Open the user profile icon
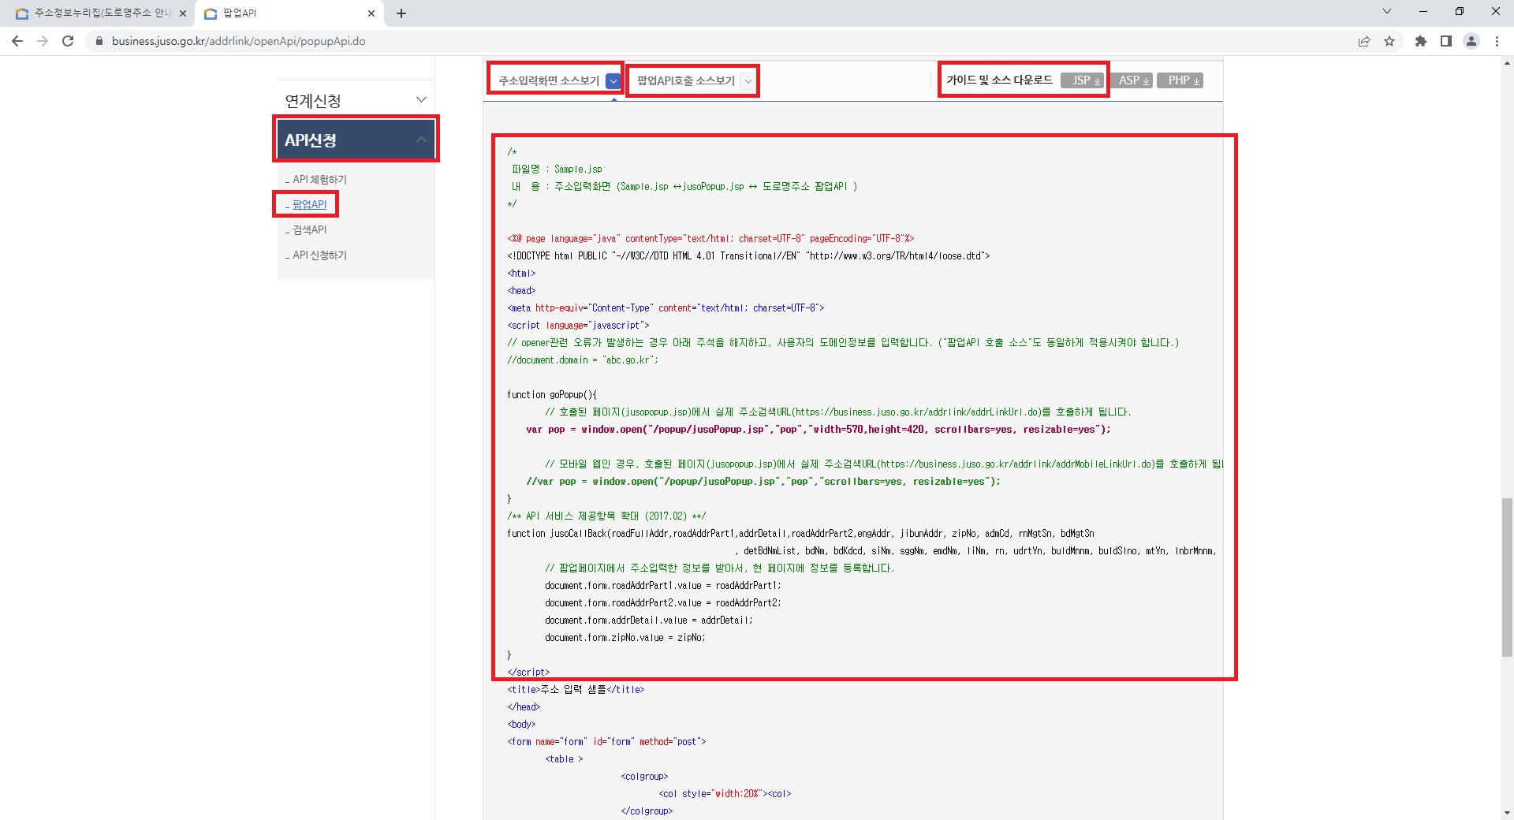 pyautogui.click(x=1471, y=41)
